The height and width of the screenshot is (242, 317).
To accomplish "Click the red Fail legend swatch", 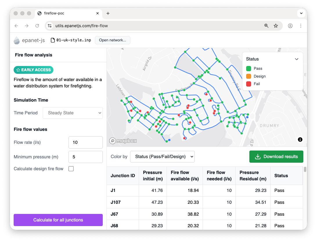I will 248,84.
